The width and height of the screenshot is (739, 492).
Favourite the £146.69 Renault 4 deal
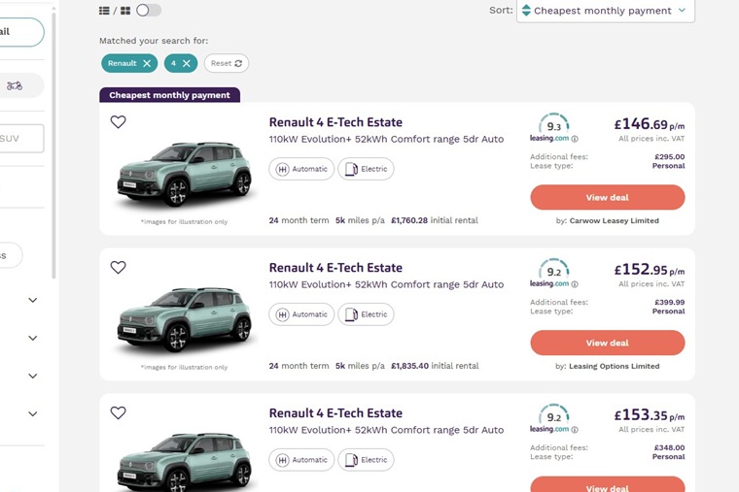pyautogui.click(x=119, y=122)
